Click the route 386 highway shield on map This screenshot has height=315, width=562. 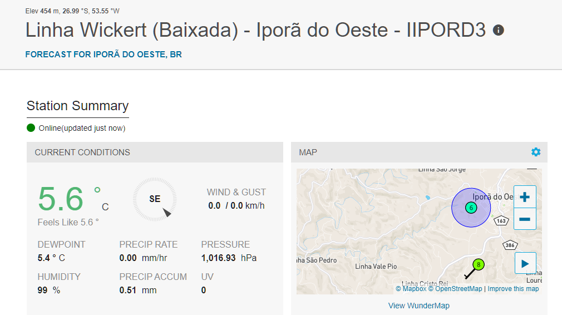click(x=510, y=245)
